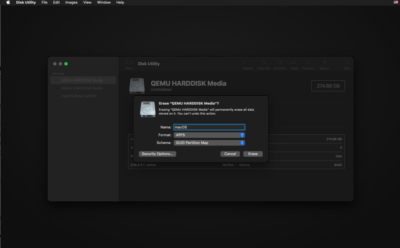The width and height of the screenshot is (400, 248).
Task: Open the Help menu
Action: tap(120, 2)
